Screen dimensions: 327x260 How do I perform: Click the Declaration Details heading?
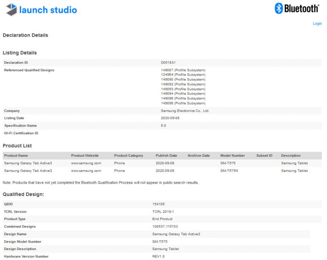point(25,35)
